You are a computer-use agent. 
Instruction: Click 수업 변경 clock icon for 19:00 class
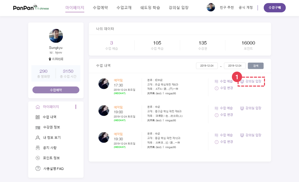coord(216,115)
